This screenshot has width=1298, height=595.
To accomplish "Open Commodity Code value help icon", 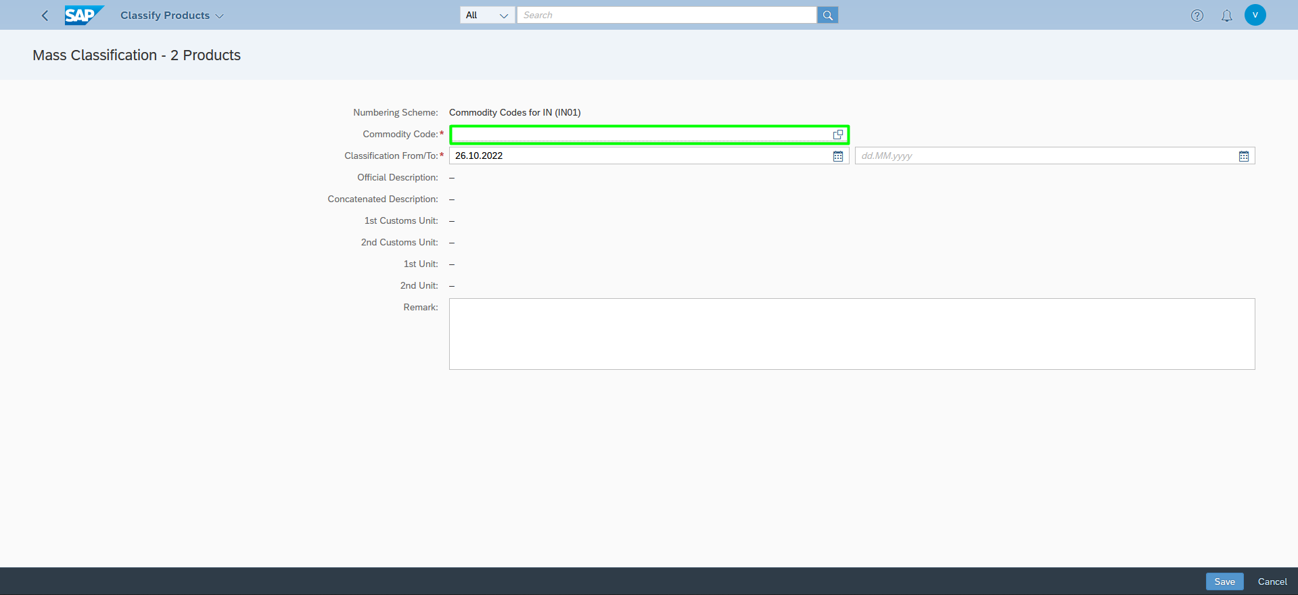I will point(838,135).
